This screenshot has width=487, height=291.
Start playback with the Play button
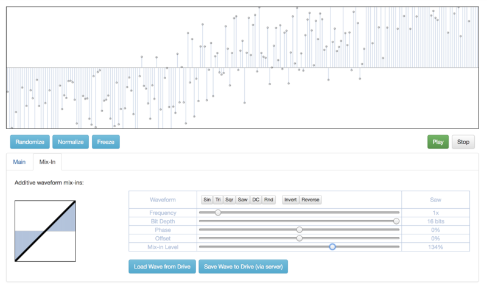click(438, 142)
